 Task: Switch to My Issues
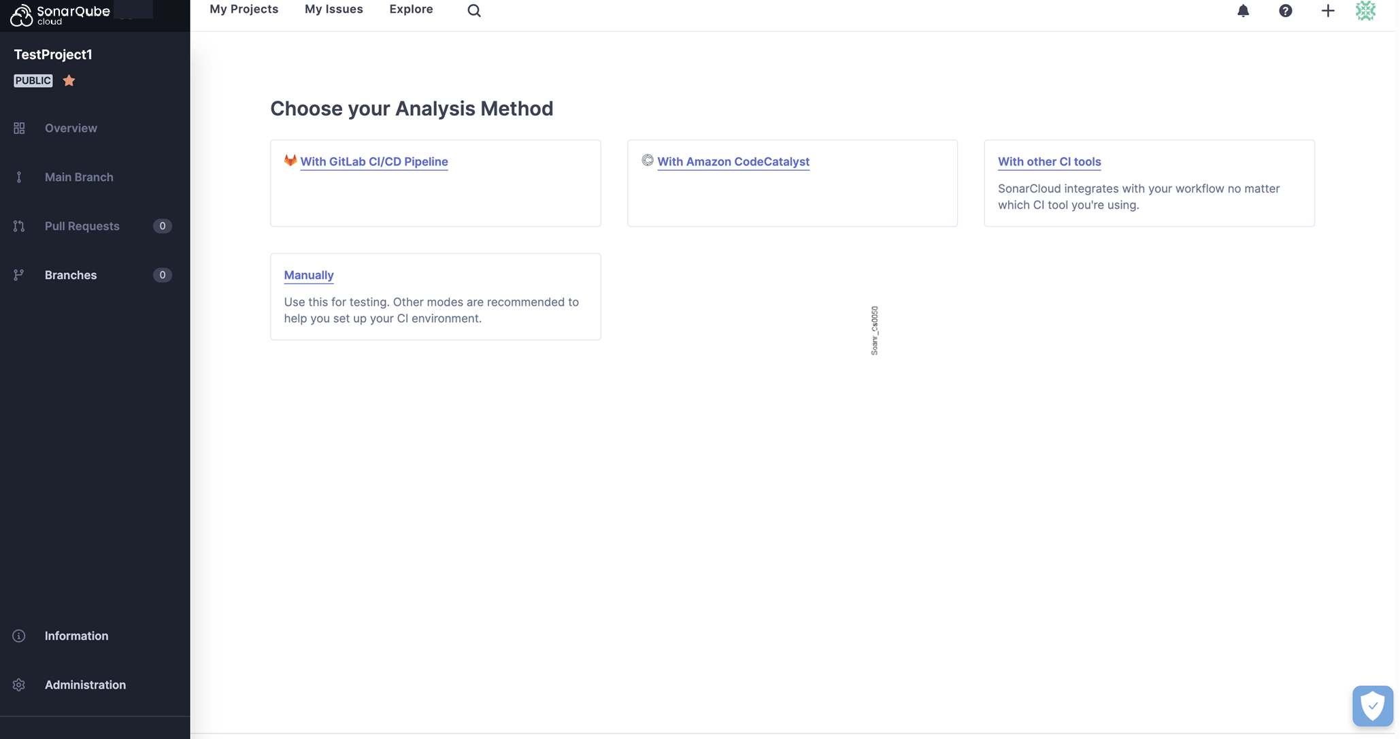pyautogui.click(x=333, y=9)
